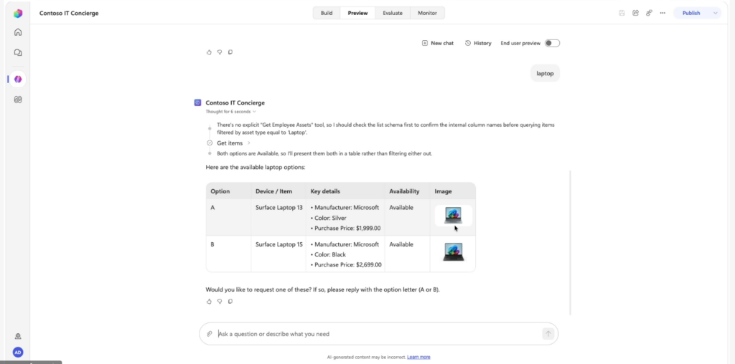Click thumbs down on the earlier response
The width and height of the screenshot is (735, 364).
220,52
